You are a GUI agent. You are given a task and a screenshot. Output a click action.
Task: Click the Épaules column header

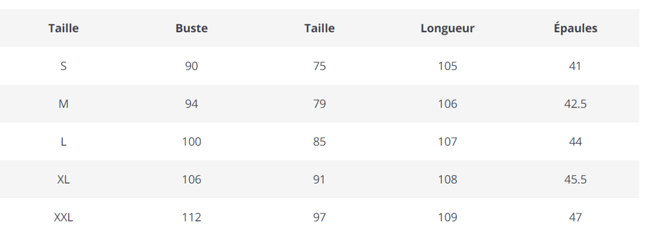pyautogui.click(x=575, y=29)
